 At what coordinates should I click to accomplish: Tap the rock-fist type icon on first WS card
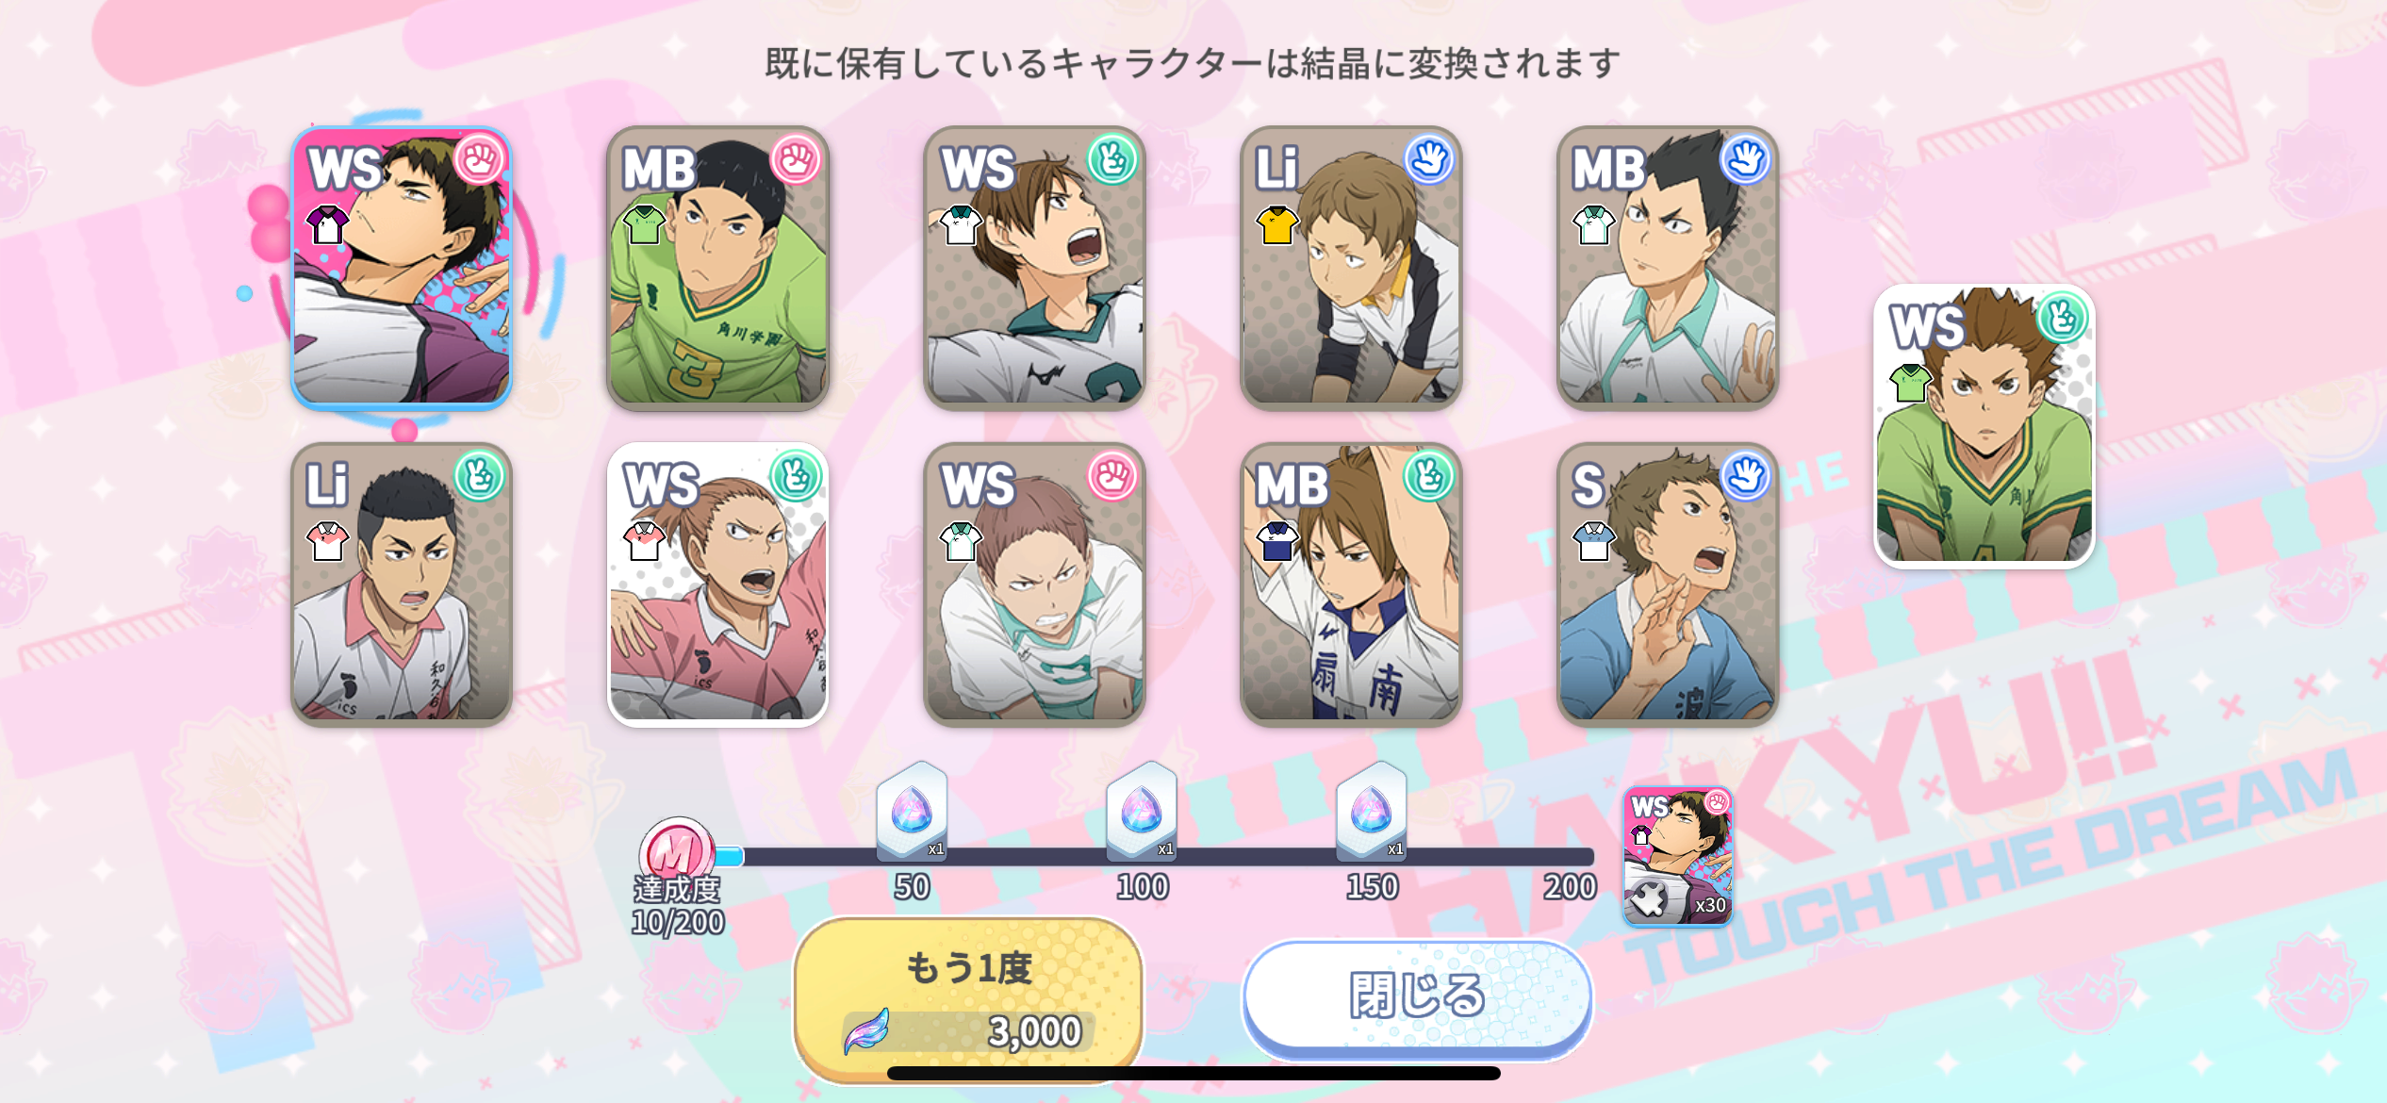479,160
